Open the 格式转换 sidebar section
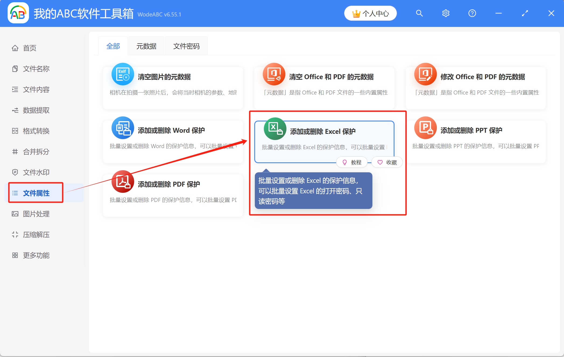564x357 pixels. coord(36,131)
